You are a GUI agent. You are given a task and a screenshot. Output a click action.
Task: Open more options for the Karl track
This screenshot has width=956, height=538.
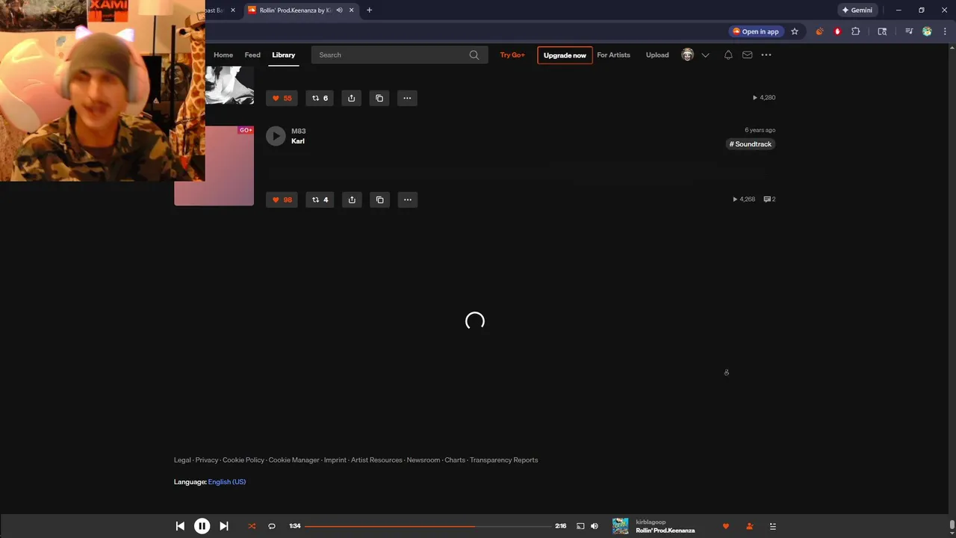(x=407, y=200)
